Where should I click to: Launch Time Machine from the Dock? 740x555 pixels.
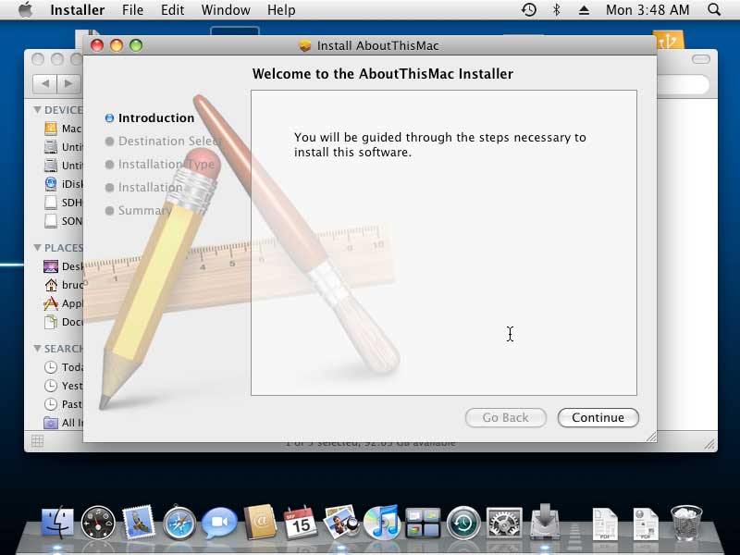[463, 523]
